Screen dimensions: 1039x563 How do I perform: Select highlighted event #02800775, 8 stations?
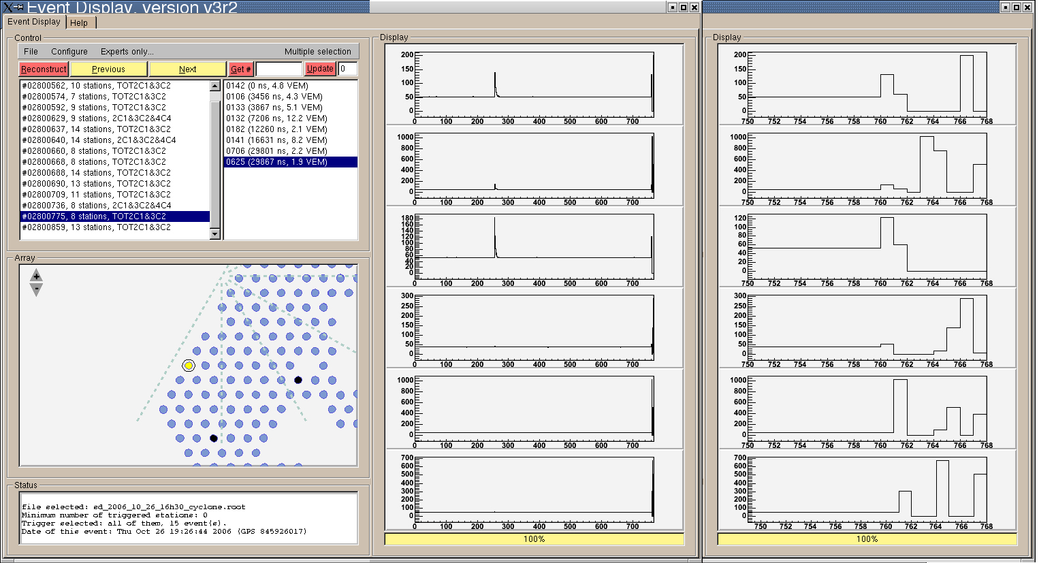click(x=115, y=216)
